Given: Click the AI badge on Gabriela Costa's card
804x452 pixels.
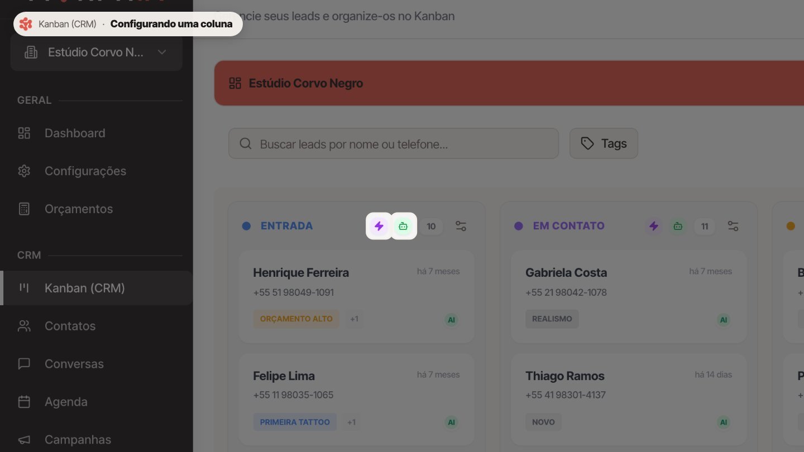Looking at the screenshot, I should (x=724, y=320).
